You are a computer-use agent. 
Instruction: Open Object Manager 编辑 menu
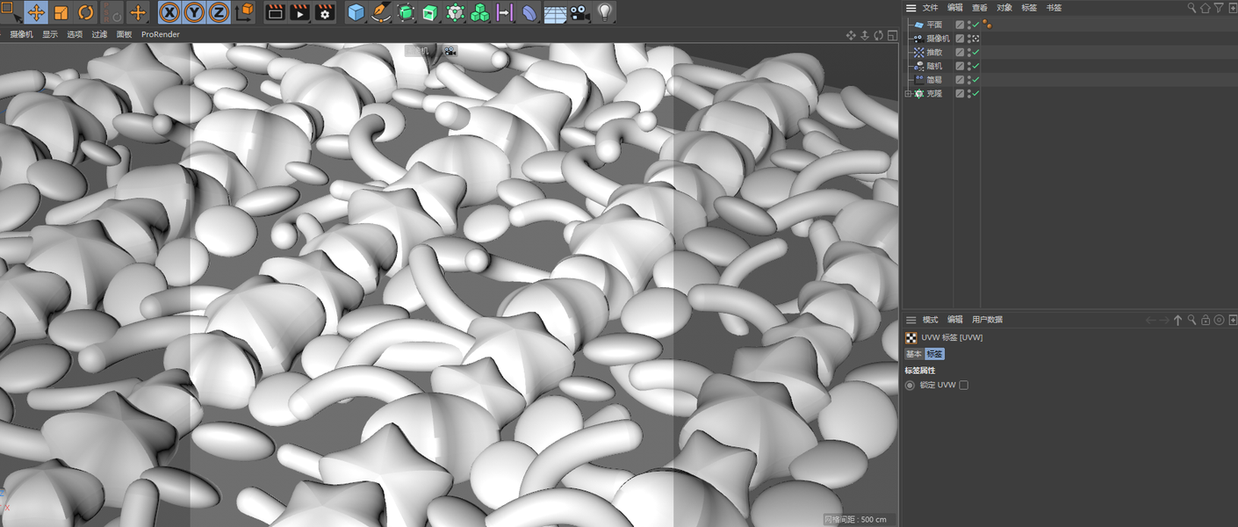[954, 8]
